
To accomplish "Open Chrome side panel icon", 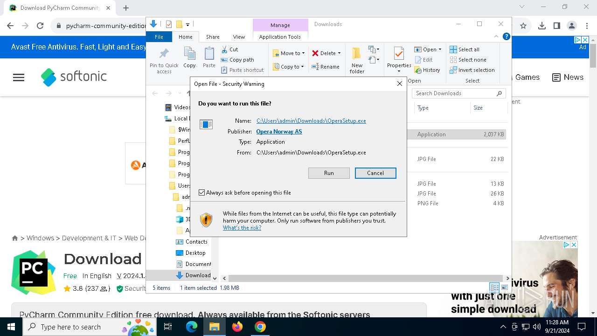I will tap(556, 26).
